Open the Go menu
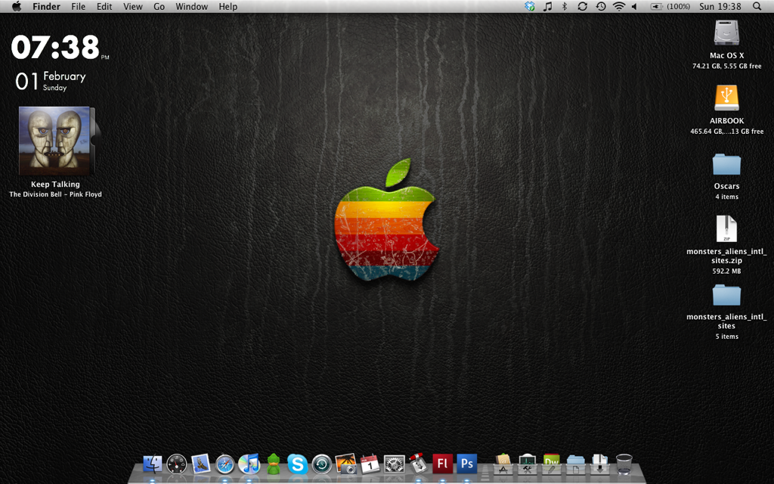The height and width of the screenshot is (484, 774). tap(159, 6)
